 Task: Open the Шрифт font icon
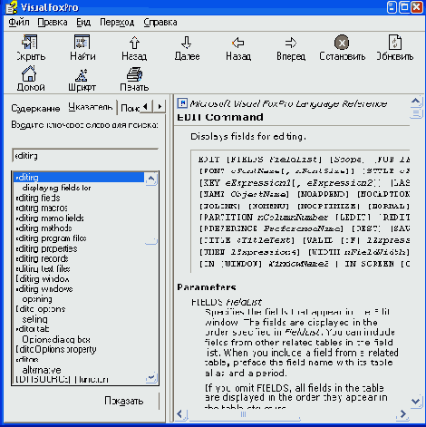tap(82, 75)
